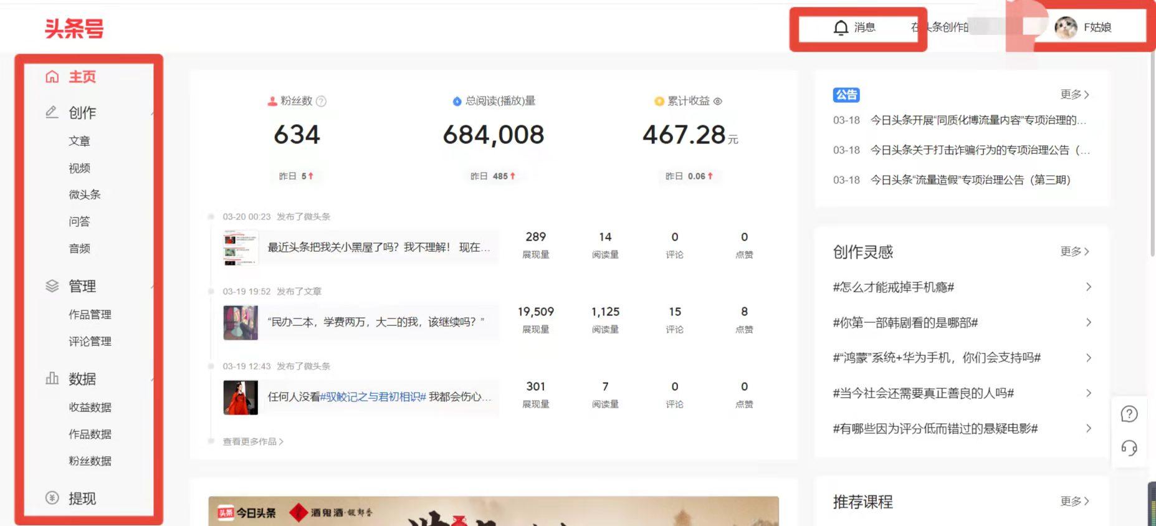Open the article 民办二本，学费两万
Screen dimensions: 1156x526
point(376,322)
